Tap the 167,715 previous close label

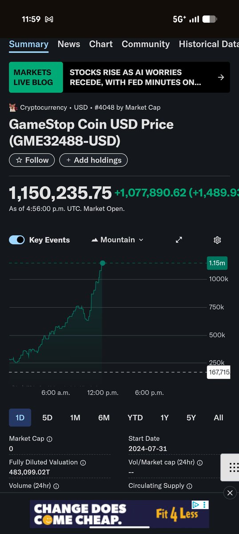pyautogui.click(x=218, y=372)
